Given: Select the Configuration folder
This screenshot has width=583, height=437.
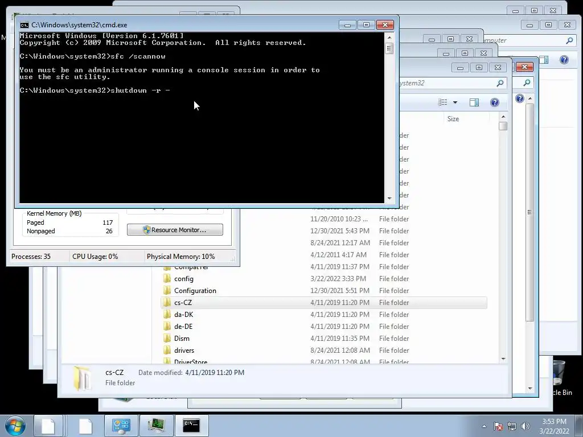Looking at the screenshot, I should [x=195, y=291].
